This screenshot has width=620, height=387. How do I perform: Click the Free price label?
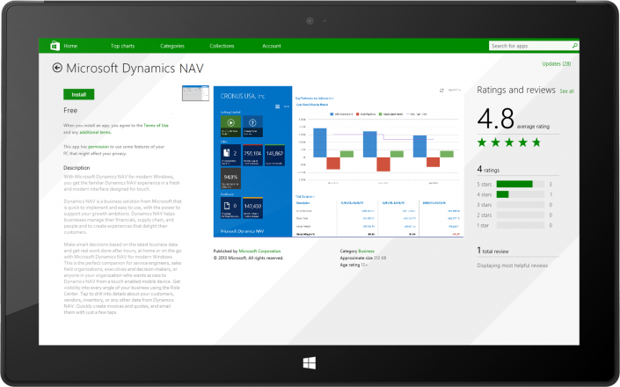tap(70, 110)
